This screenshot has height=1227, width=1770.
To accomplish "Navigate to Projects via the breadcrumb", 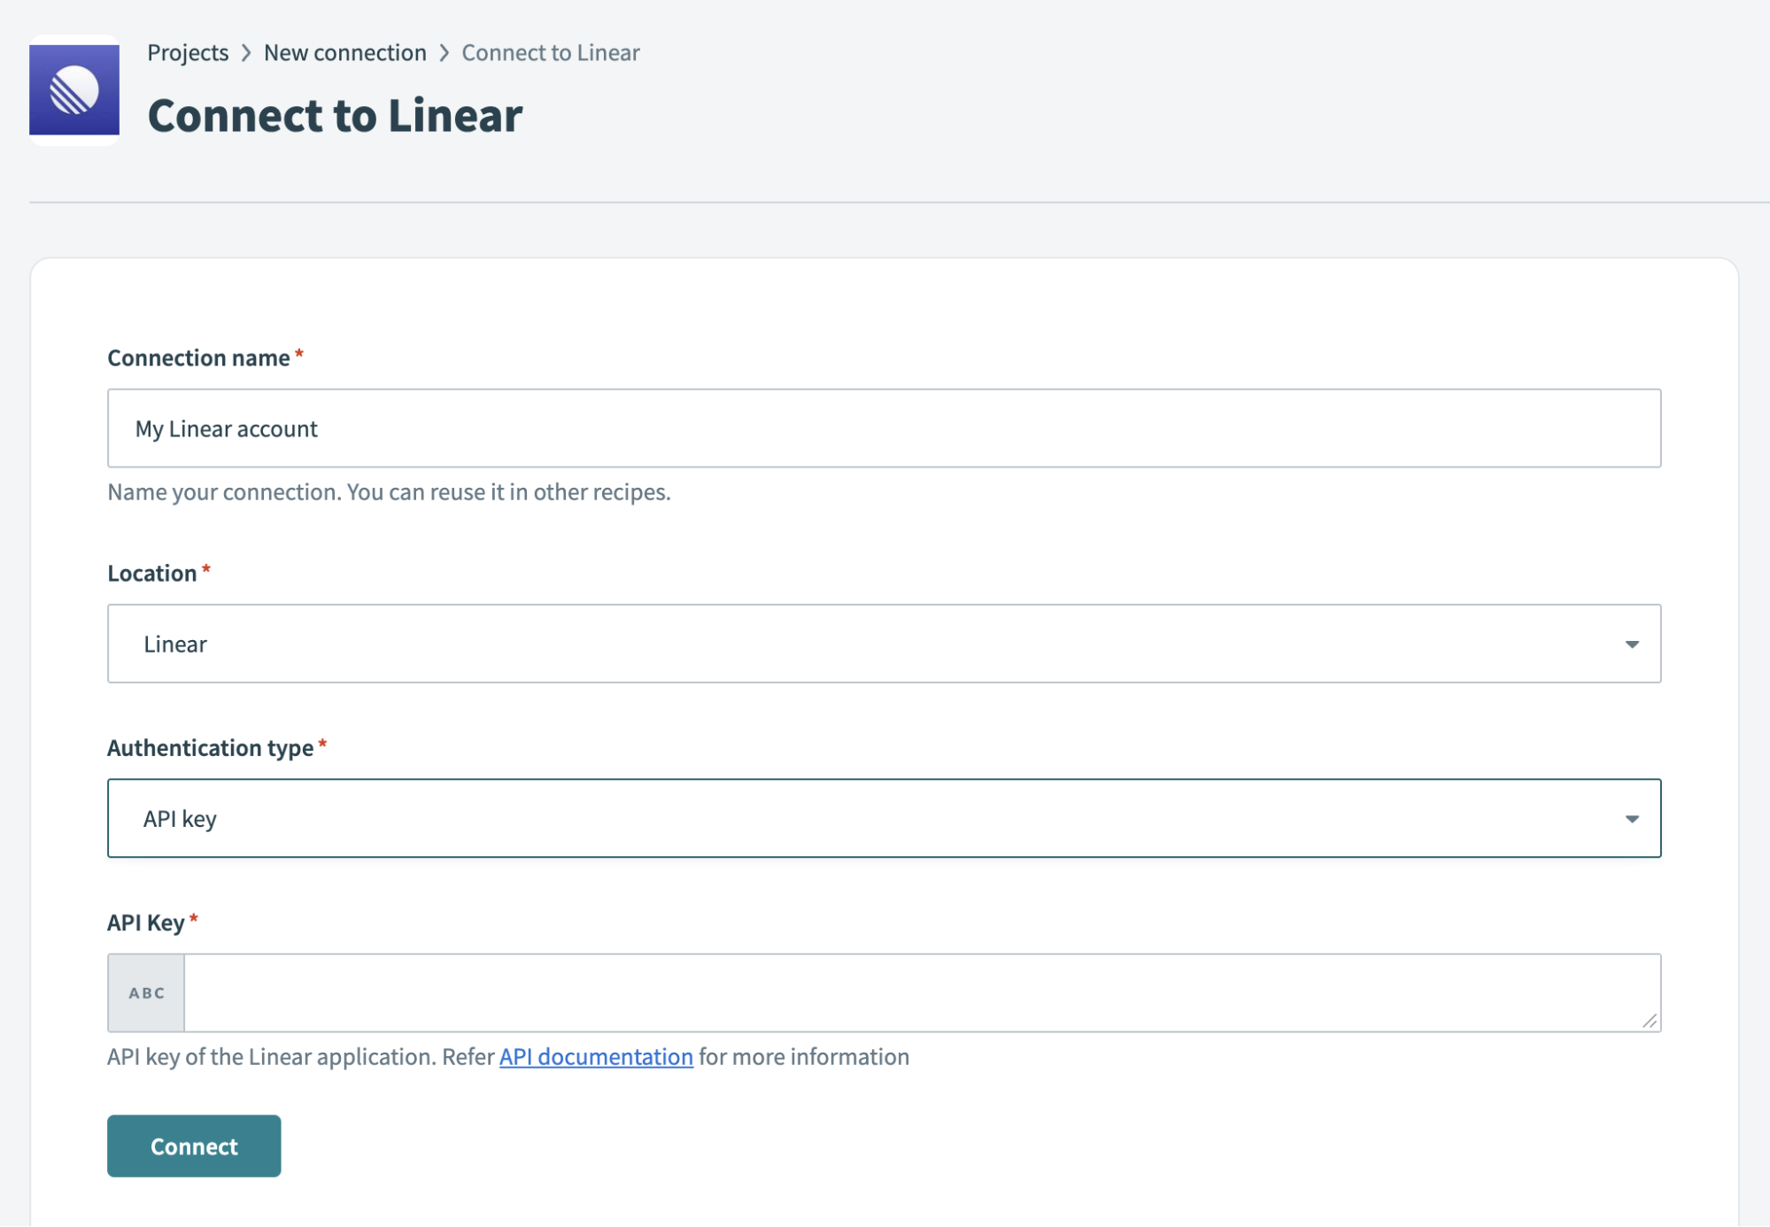I will click(188, 52).
